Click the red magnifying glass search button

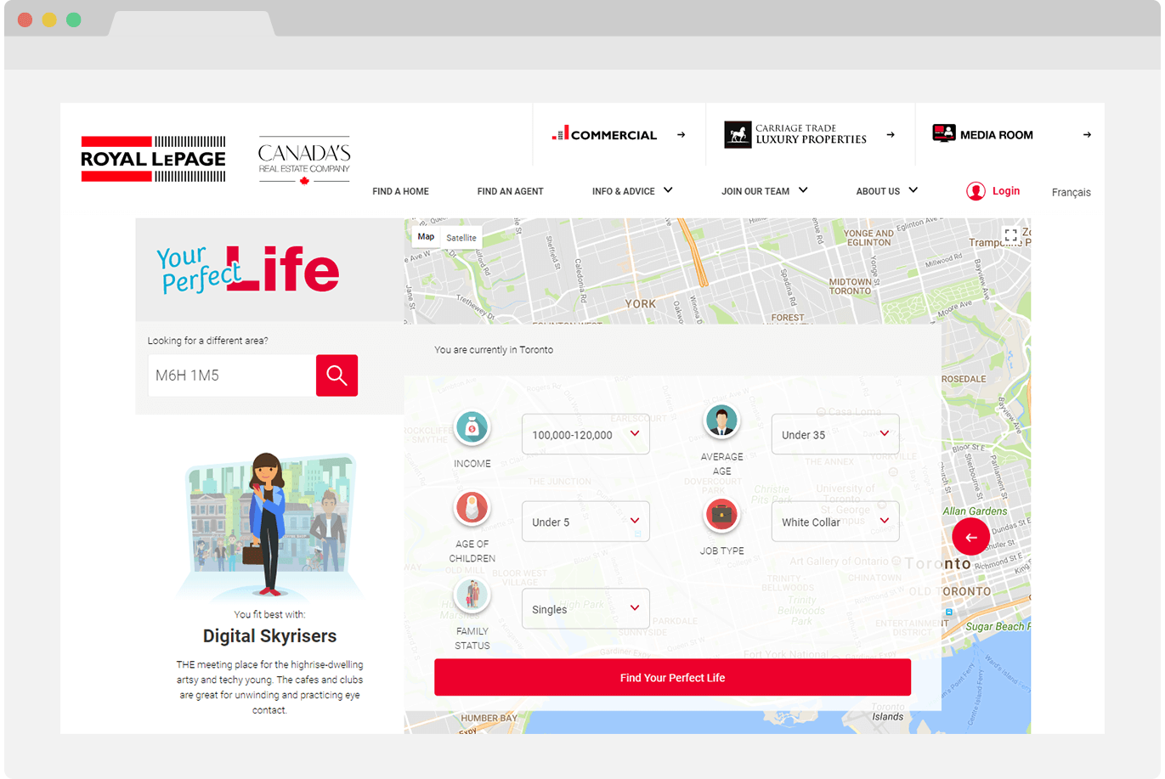[x=336, y=375]
